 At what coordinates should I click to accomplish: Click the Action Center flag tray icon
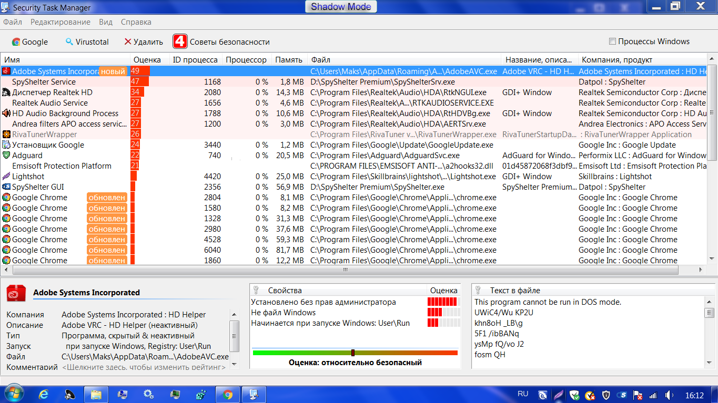638,395
